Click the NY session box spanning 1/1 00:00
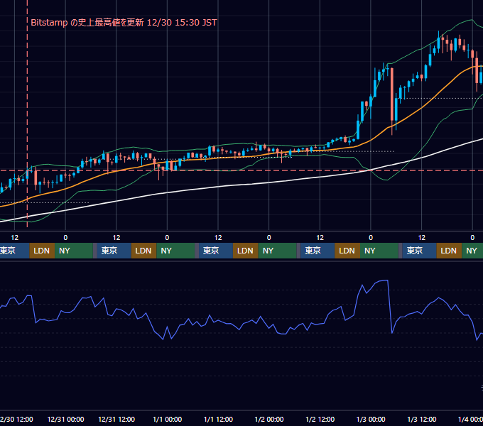 tap(175, 251)
